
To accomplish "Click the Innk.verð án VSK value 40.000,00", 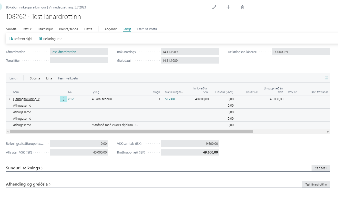I will pos(202,99).
